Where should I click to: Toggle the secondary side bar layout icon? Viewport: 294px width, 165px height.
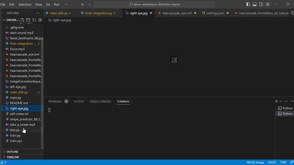(x=261, y=4)
